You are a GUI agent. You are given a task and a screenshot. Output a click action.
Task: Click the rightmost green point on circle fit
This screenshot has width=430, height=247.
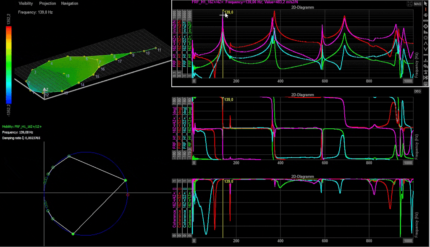(126, 180)
